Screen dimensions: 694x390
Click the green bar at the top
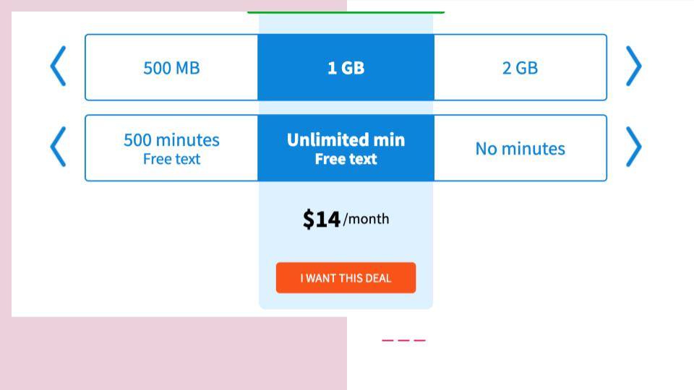click(x=346, y=12)
